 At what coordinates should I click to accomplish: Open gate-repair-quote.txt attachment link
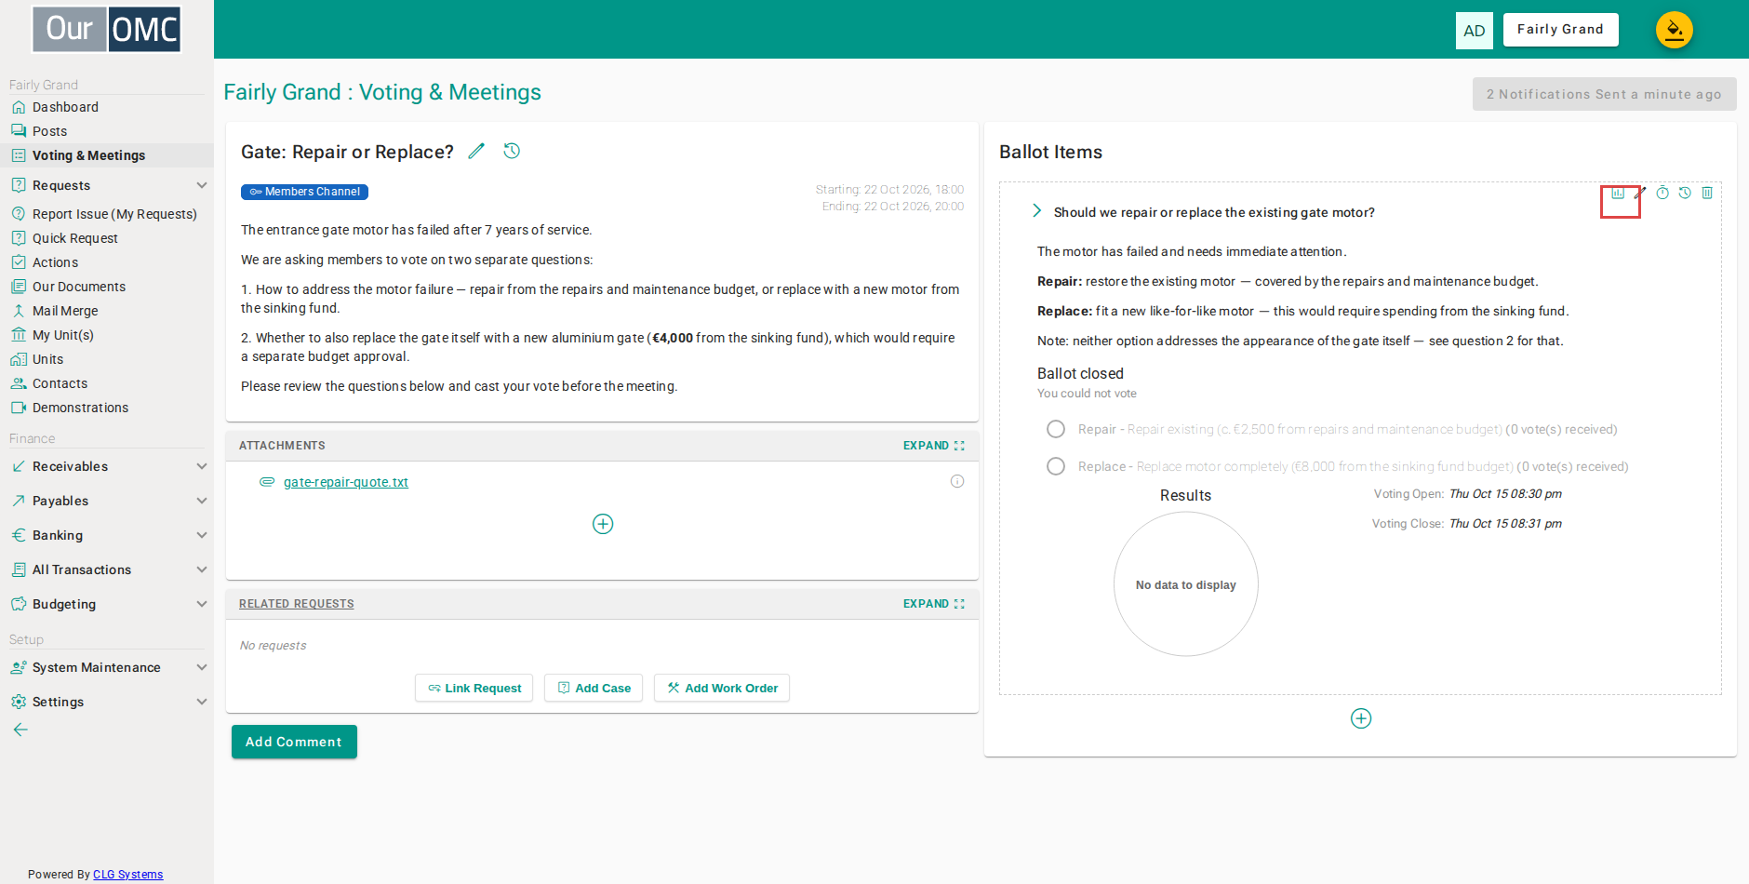(346, 482)
